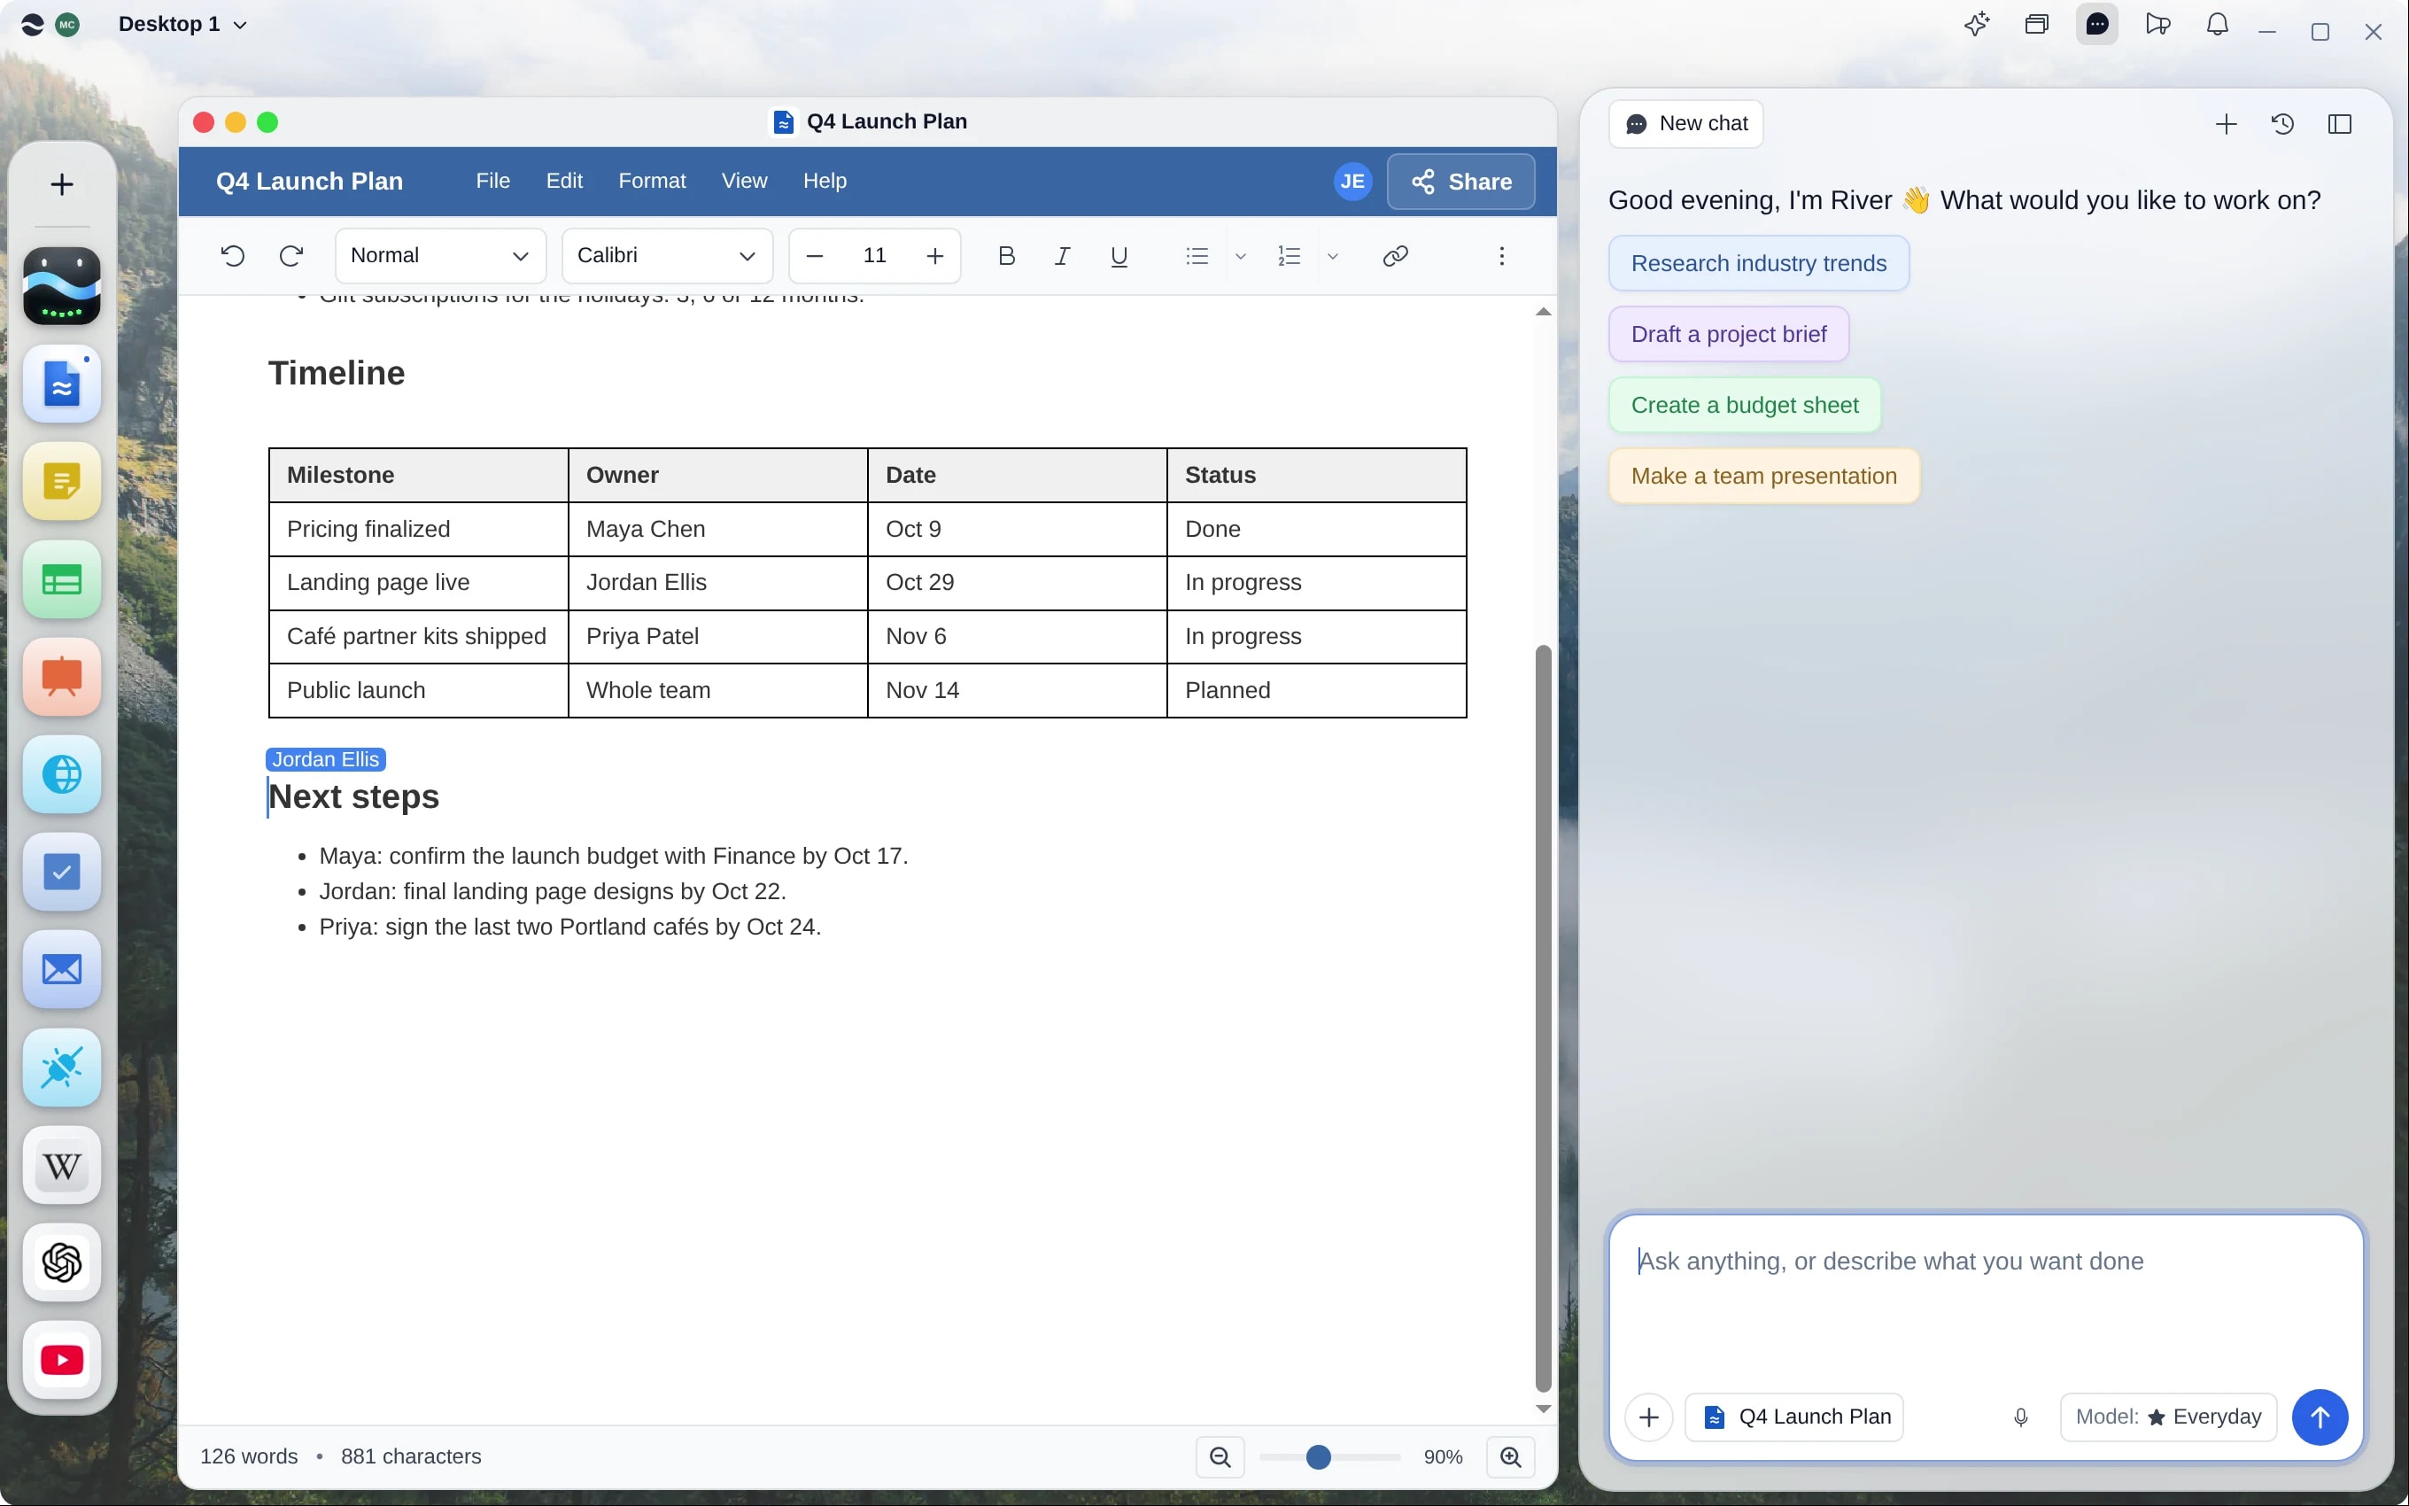Viewport: 2409px width, 1506px height.
Task: Decrease font size with minus button
Action: [814, 256]
